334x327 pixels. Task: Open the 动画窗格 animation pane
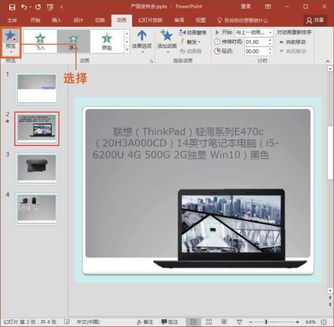pyautogui.click(x=193, y=33)
